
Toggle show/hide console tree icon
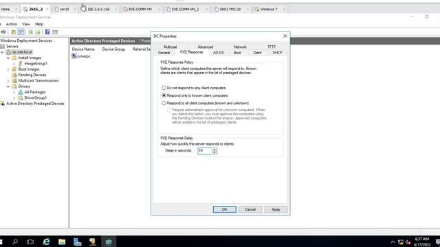point(21,32)
